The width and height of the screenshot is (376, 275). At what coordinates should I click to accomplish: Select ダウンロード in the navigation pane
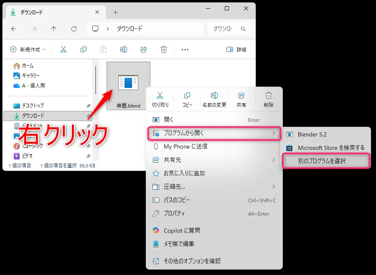[48, 116]
